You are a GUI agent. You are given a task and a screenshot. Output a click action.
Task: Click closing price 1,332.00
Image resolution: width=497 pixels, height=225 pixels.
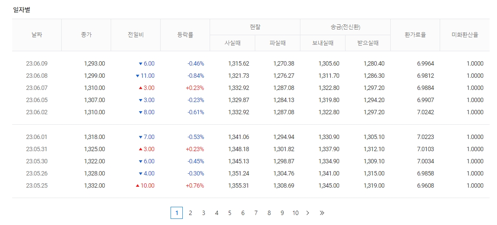click(x=95, y=185)
